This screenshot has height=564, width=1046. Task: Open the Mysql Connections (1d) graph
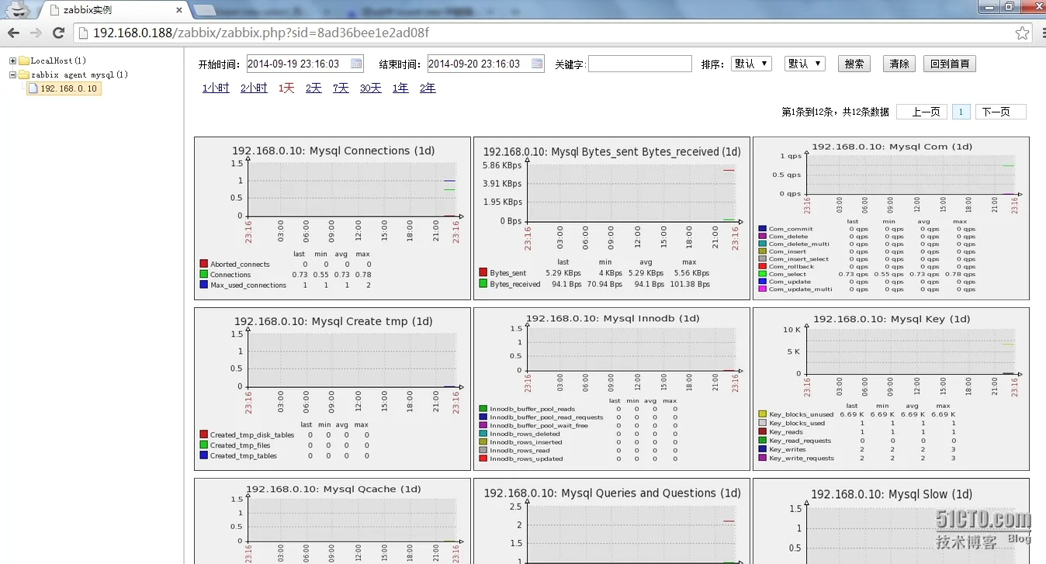point(332,217)
